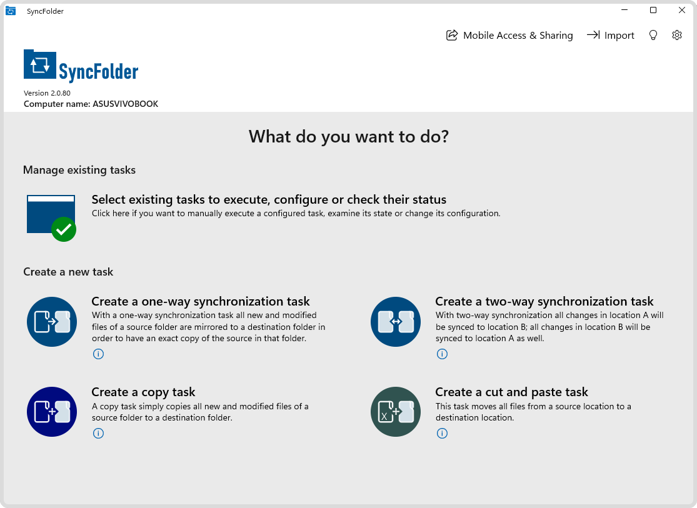The image size is (697, 508).
Task: Click the one-way sync description paragraph
Action: [x=209, y=327]
